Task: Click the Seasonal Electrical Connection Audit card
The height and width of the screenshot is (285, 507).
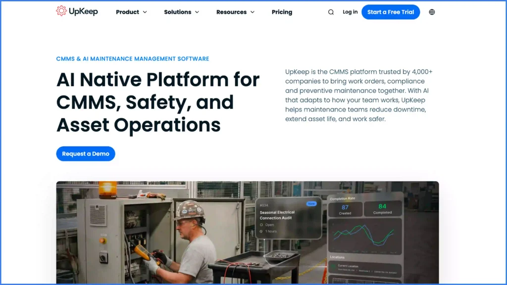Action: (x=289, y=218)
